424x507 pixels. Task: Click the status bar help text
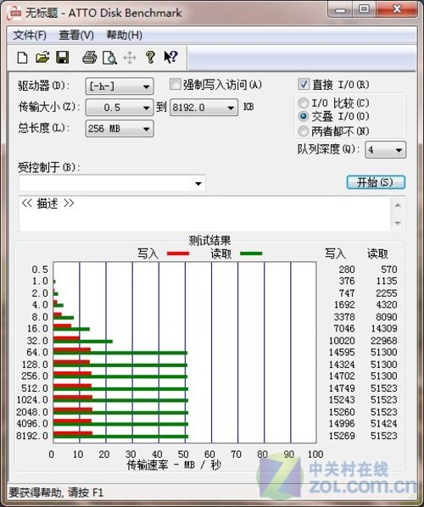coord(56,493)
